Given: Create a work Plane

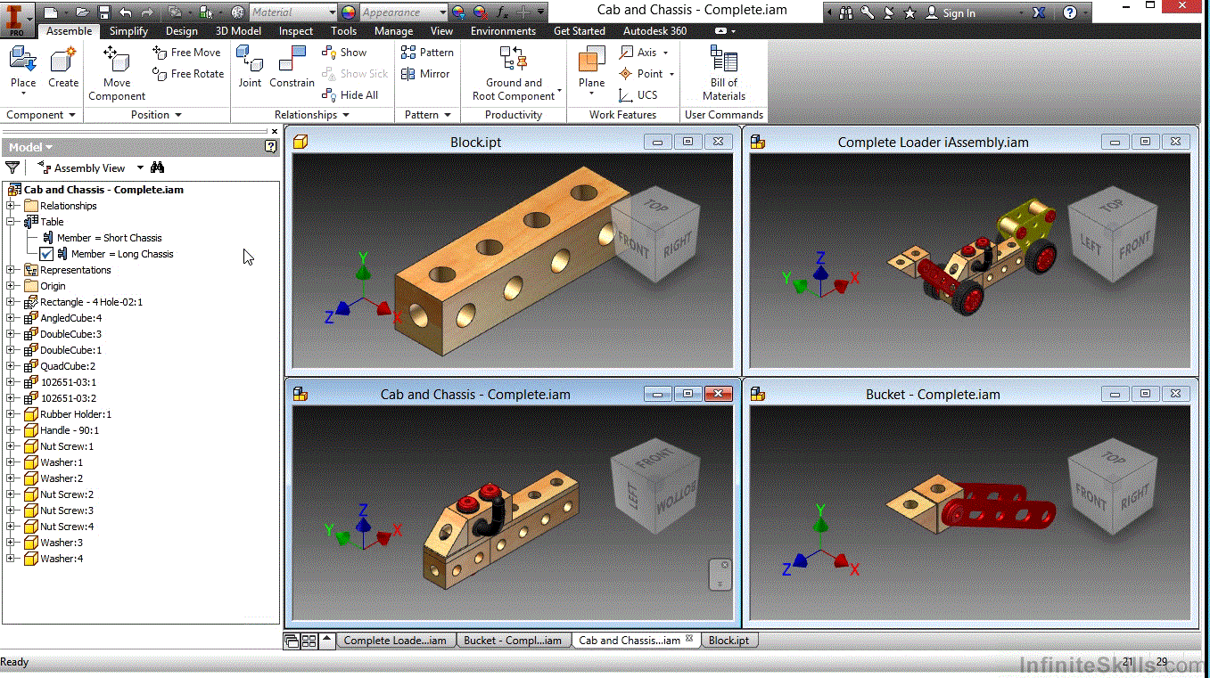Looking at the screenshot, I should tap(592, 69).
